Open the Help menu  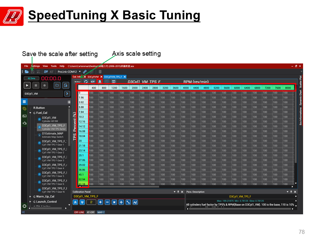[62, 66]
